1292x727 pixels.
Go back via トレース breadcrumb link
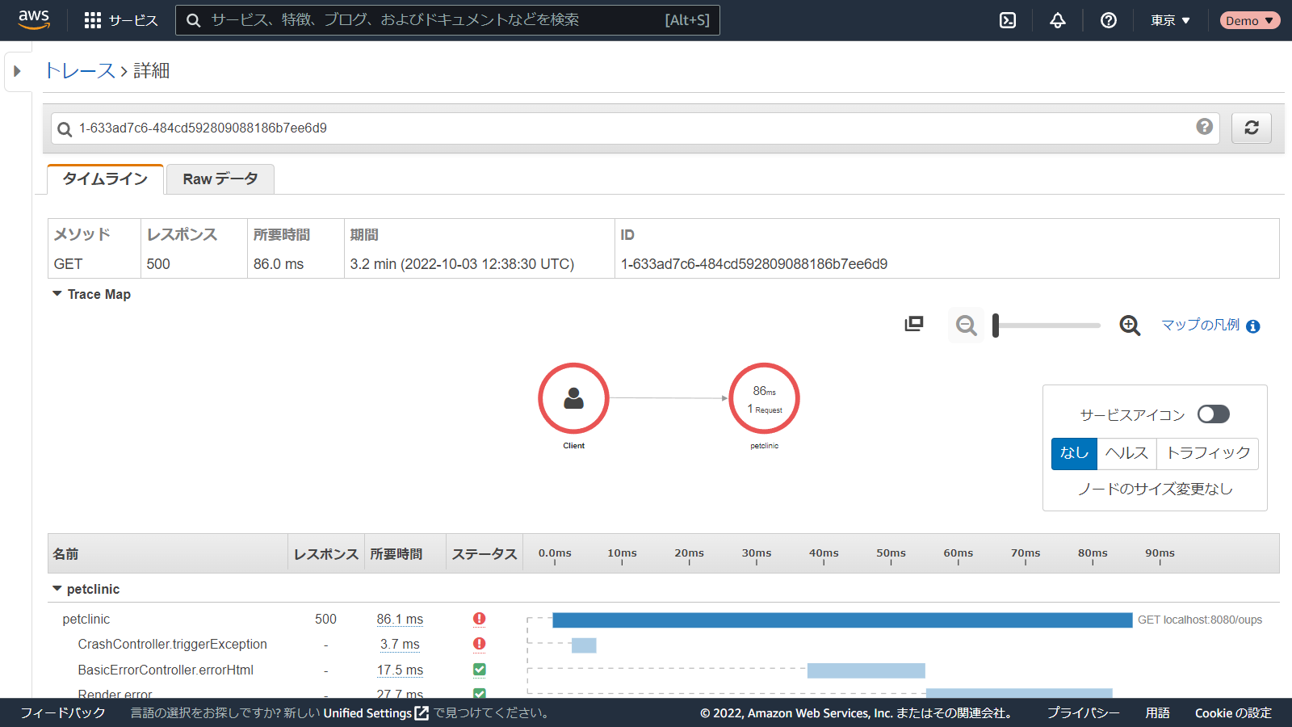(80, 71)
